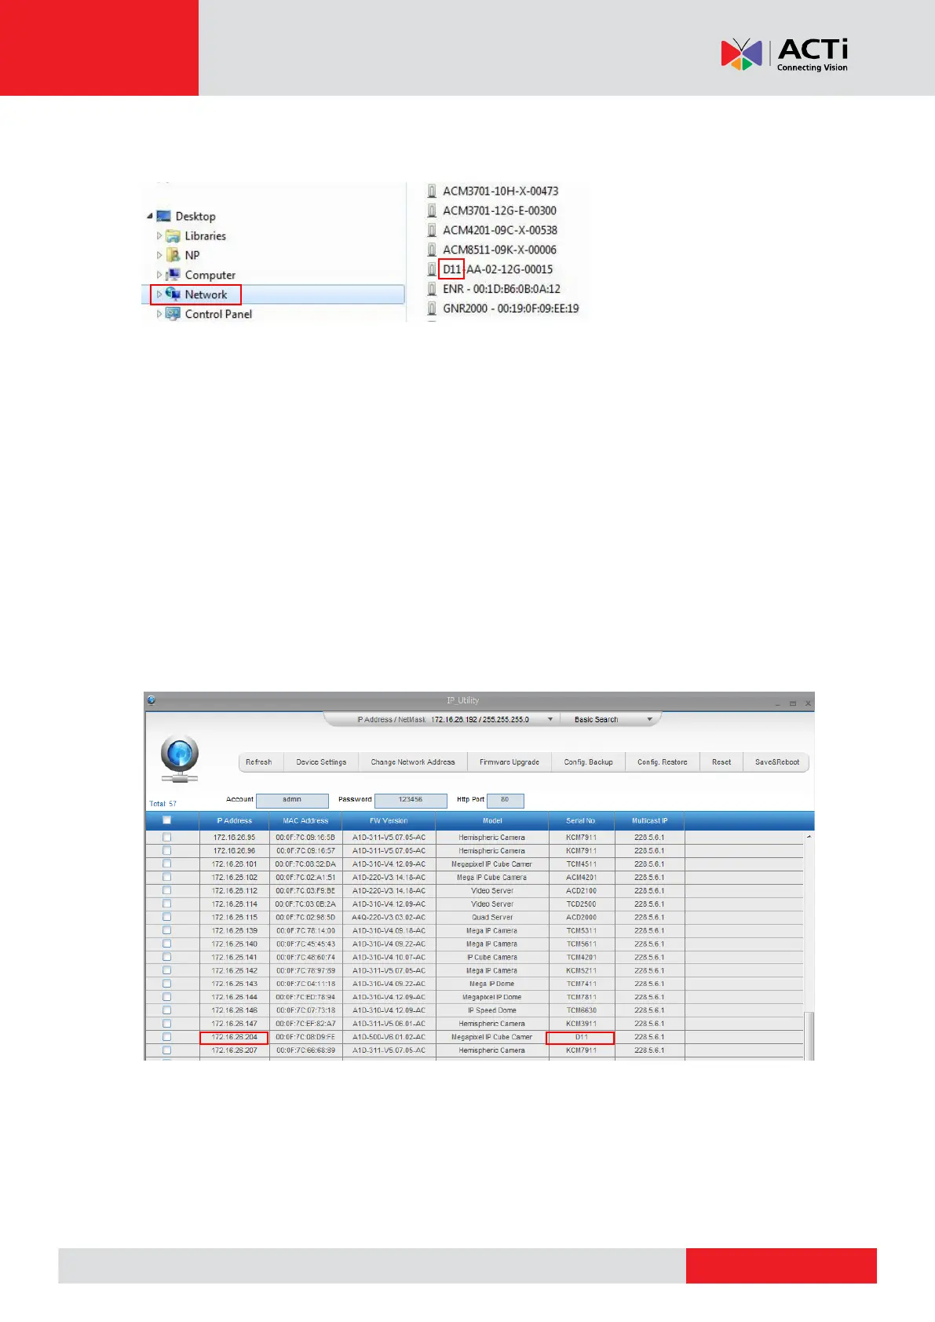Check the row for 172.16.26.101
The width and height of the screenshot is (935, 1322).
pos(166,864)
